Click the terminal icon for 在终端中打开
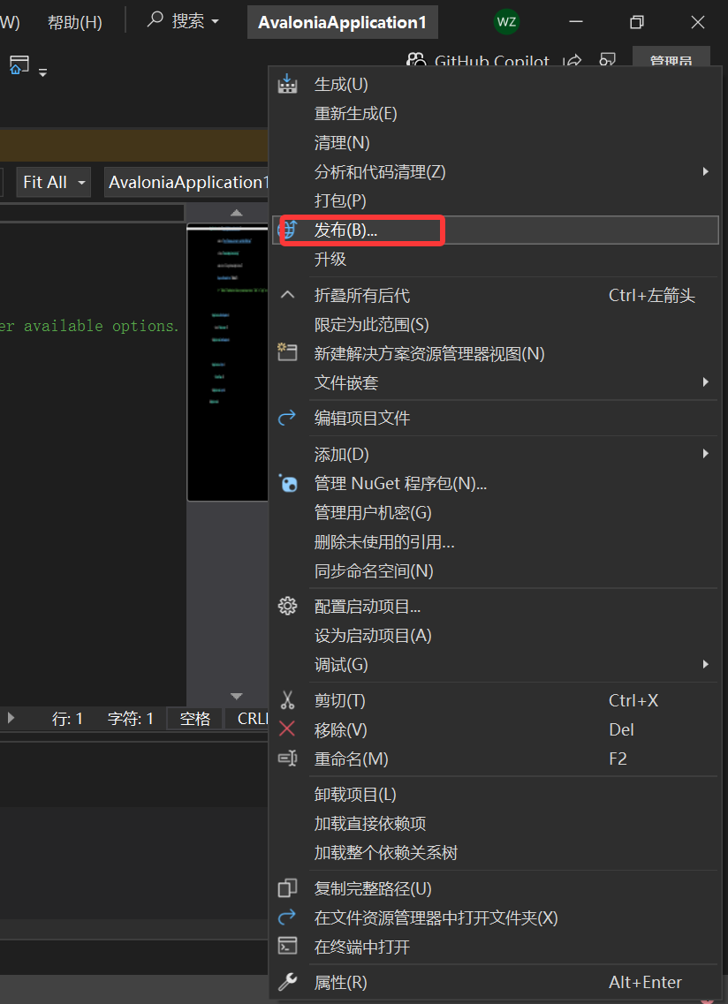728x1004 pixels. [x=287, y=946]
